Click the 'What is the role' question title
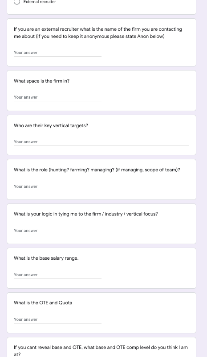Image resolution: width=207 pixels, height=357 pixels. click(x=97, y=170)
